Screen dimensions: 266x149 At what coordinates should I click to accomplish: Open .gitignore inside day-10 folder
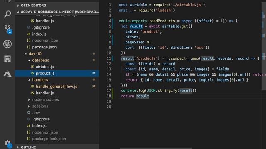[41, 119]
